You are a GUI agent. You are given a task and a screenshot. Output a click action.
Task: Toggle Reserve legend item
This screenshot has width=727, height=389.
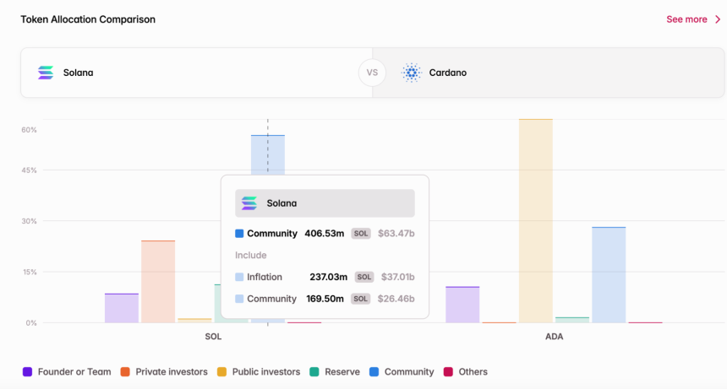(x=335, y=372)
